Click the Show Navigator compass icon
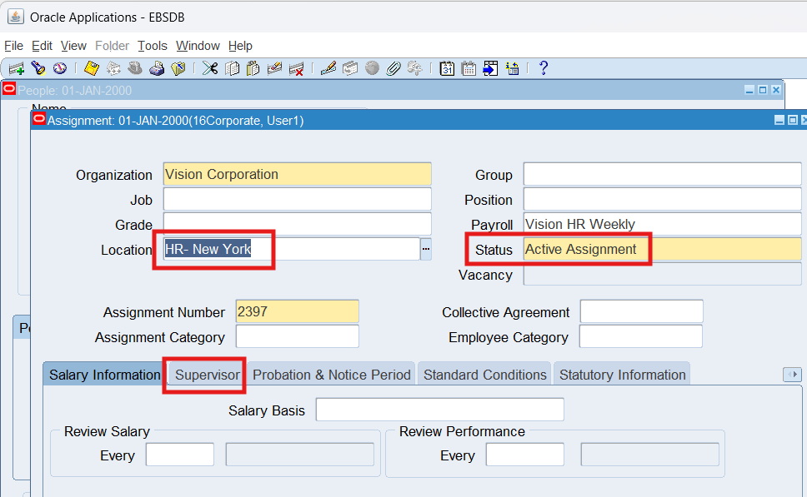This screenshot has width=807, height=497. tap(60, 68)
